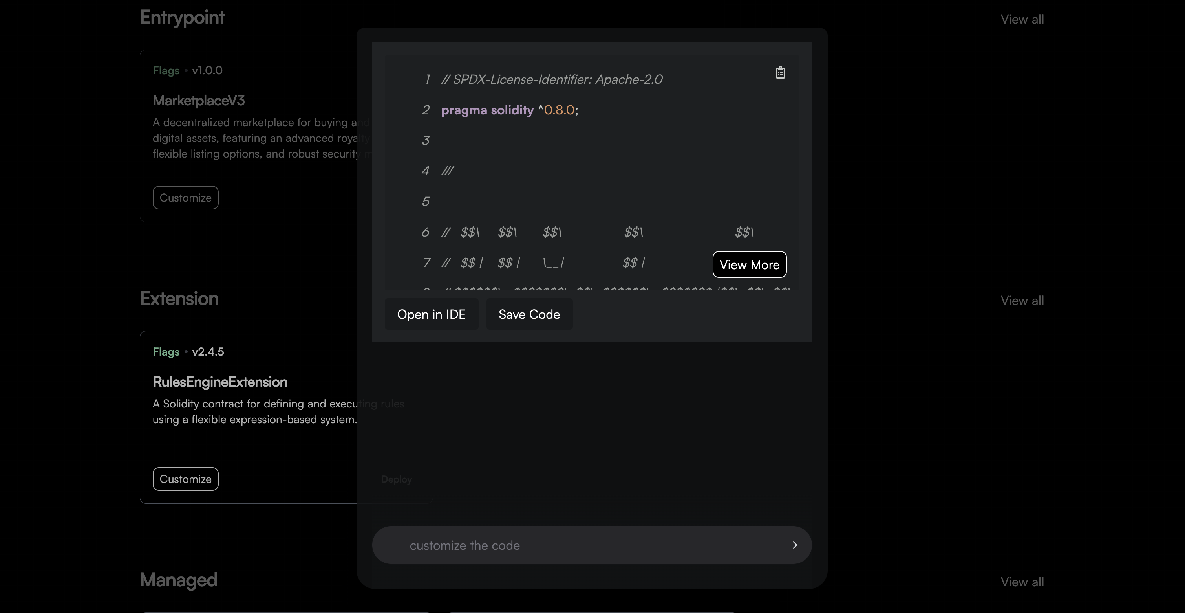This screenshot has width=1185, height=613.
Task: Click the Flags label on RulesEngineExtension card
Action: (166, 352)
